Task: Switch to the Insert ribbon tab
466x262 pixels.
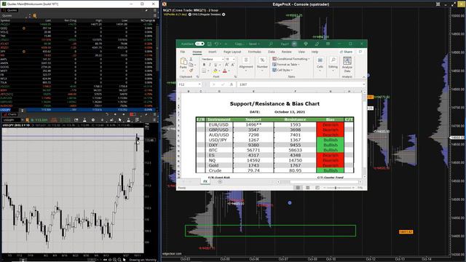Action: click(x=213, y=52)
